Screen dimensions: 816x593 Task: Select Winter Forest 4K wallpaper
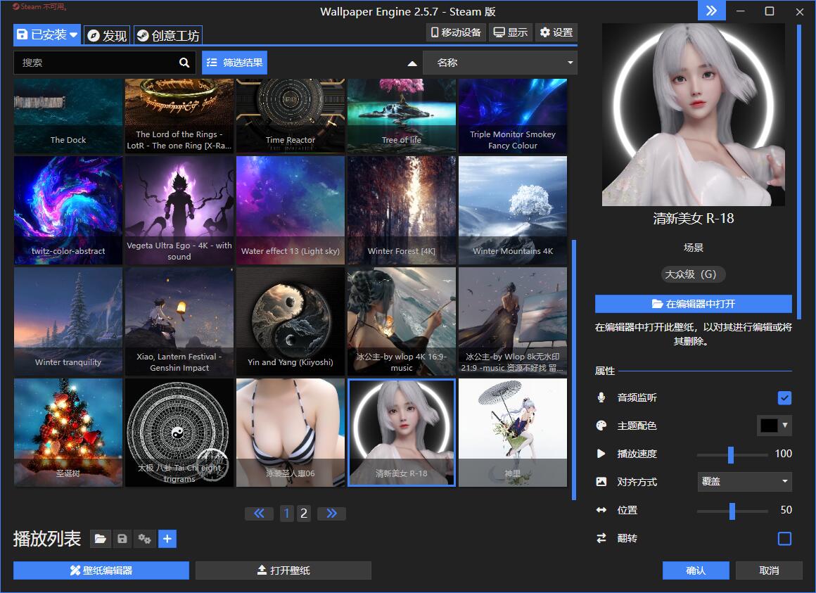pyautogui.click(x=402, y=210)
